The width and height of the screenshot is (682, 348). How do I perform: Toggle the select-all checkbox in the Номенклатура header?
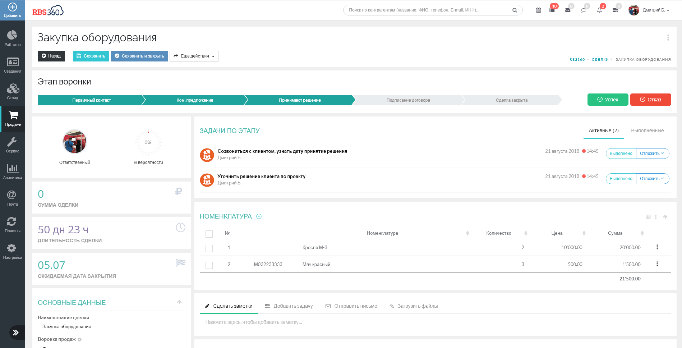click(x=209, y=234)
